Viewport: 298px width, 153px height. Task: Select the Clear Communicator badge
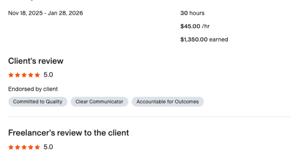point(99,101)
